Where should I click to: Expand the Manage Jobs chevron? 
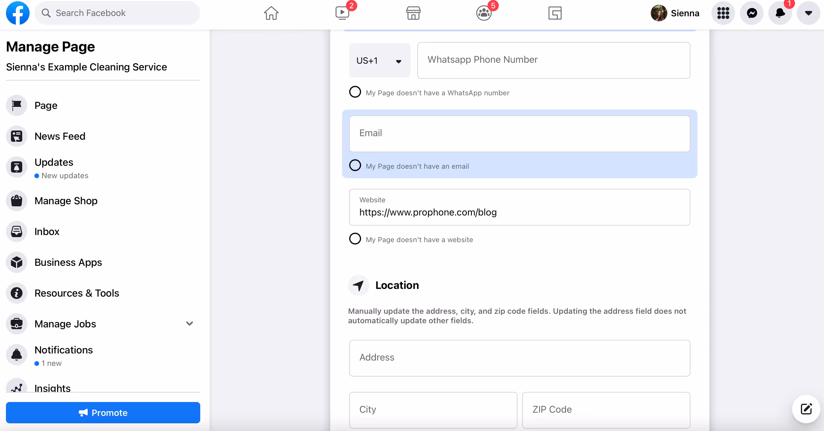pos(189,324)
